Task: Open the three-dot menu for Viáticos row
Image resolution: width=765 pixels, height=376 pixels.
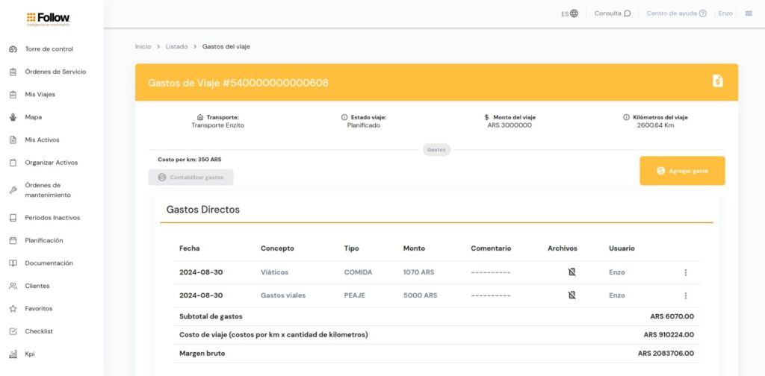Action: 685,273
